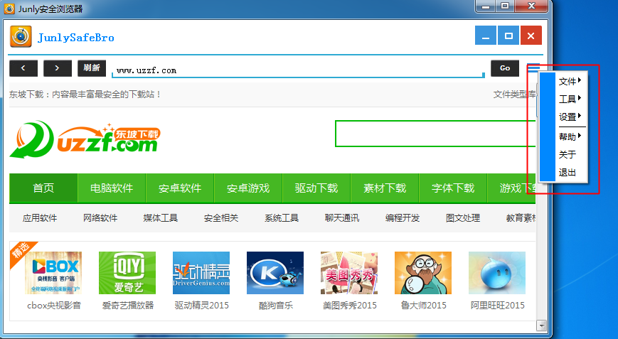Open the 驱动下载 navigation tab
Viewport: 618px width, 339px height.
coord(316,188)
